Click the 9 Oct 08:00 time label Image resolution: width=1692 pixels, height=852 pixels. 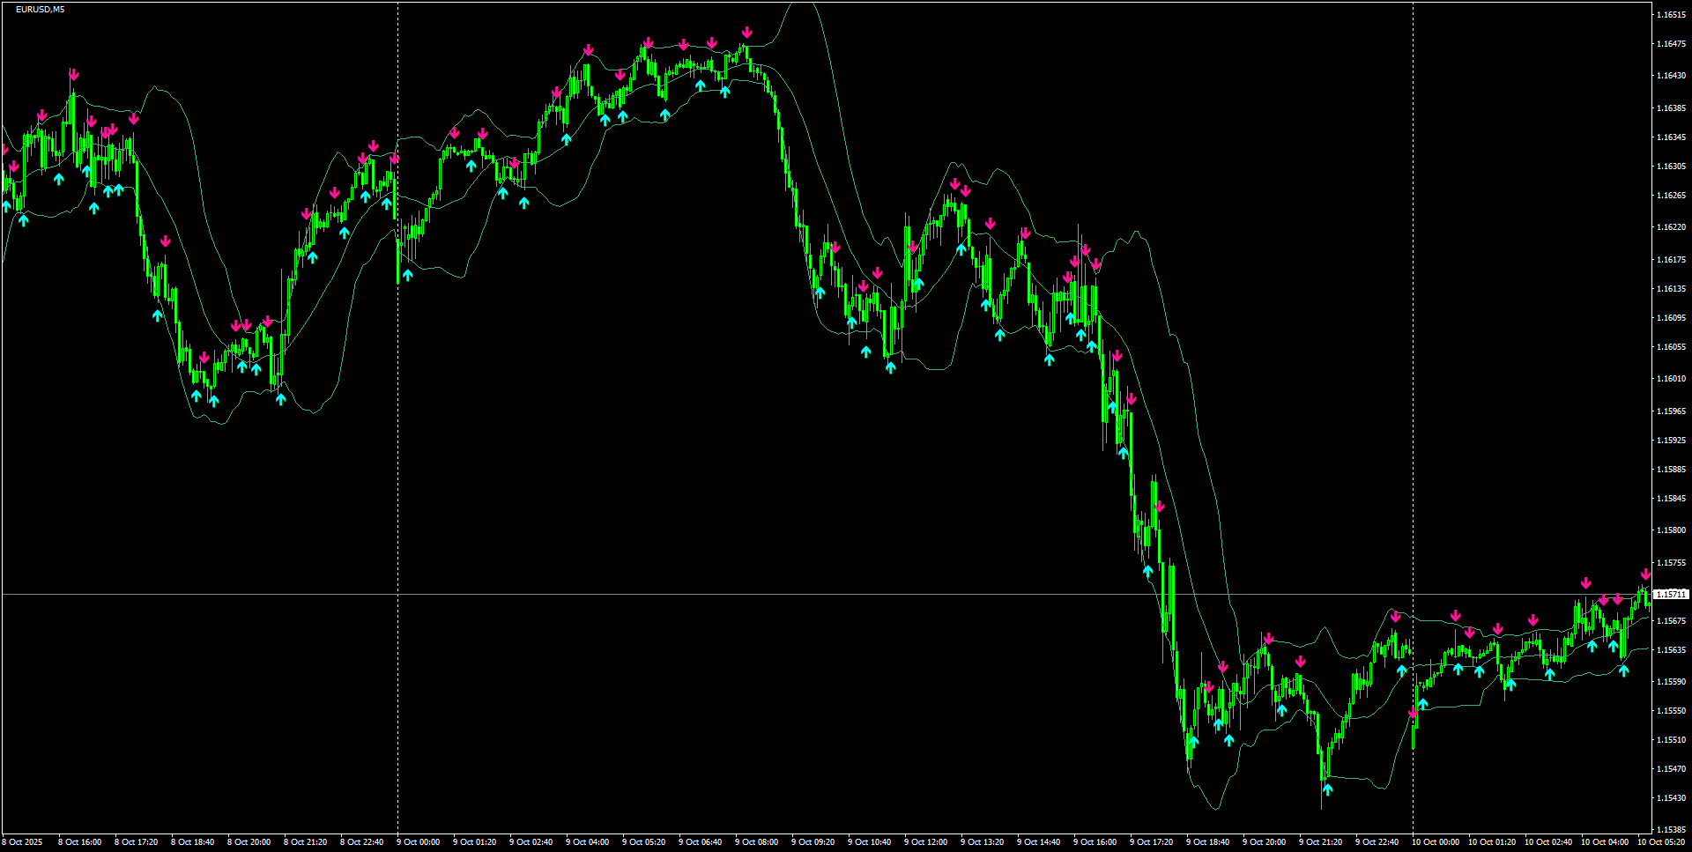point(756,842)
